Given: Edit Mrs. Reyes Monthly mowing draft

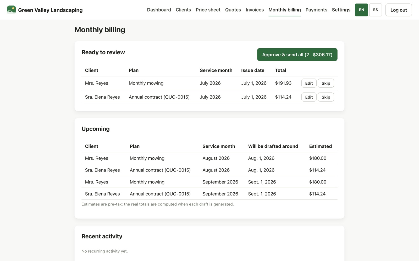Looking at the screenshot, I should [x=309, y=83].
